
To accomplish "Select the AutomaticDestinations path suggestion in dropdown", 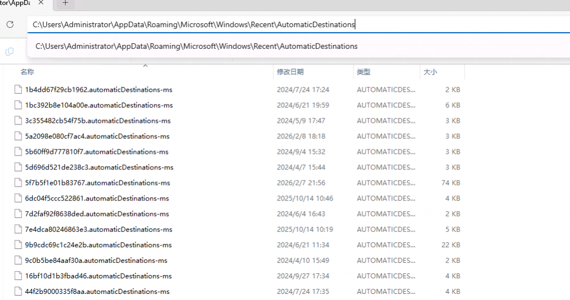I will pos(196,46).
